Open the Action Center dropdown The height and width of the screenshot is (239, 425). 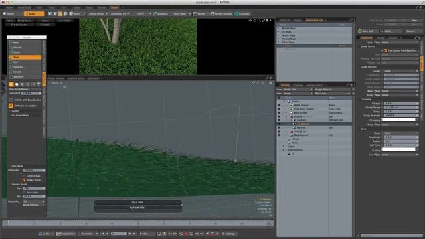click(98, 13)
